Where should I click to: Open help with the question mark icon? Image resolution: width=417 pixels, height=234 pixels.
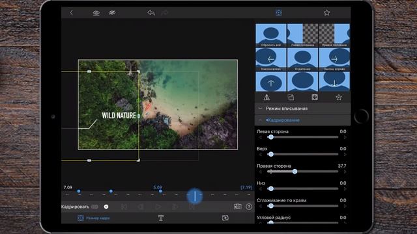[249, 207]
